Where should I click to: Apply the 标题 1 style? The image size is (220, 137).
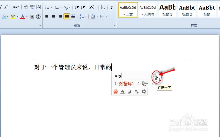click(x=167, y=10)
